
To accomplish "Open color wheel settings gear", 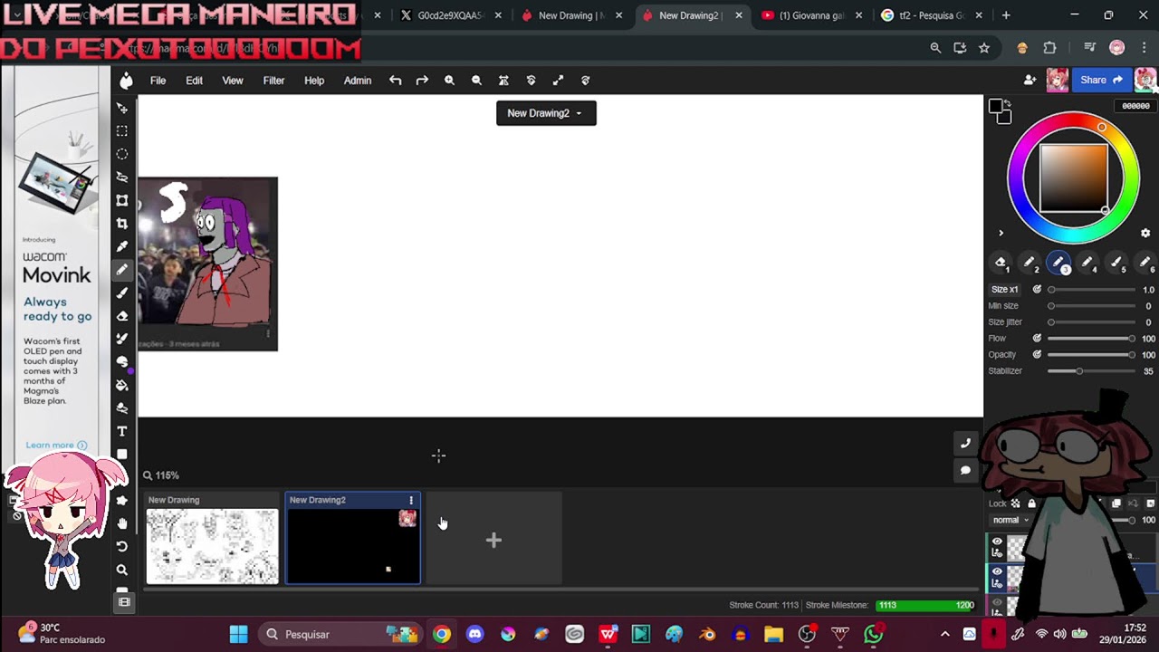I will (x=1145, y=233).
